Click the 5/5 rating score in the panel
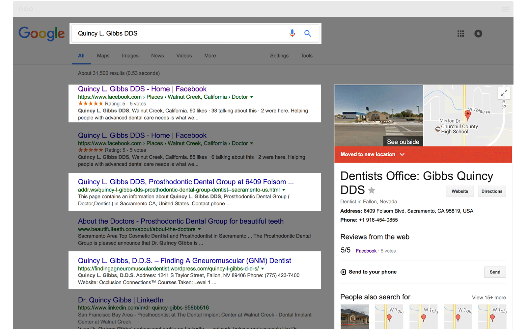This screenshot has height=329, width=527. coord(346,250)
